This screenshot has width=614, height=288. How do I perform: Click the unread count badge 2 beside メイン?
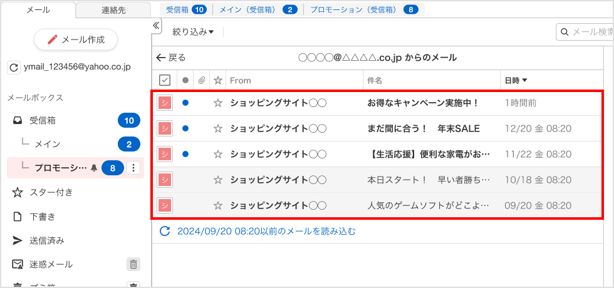129,144
